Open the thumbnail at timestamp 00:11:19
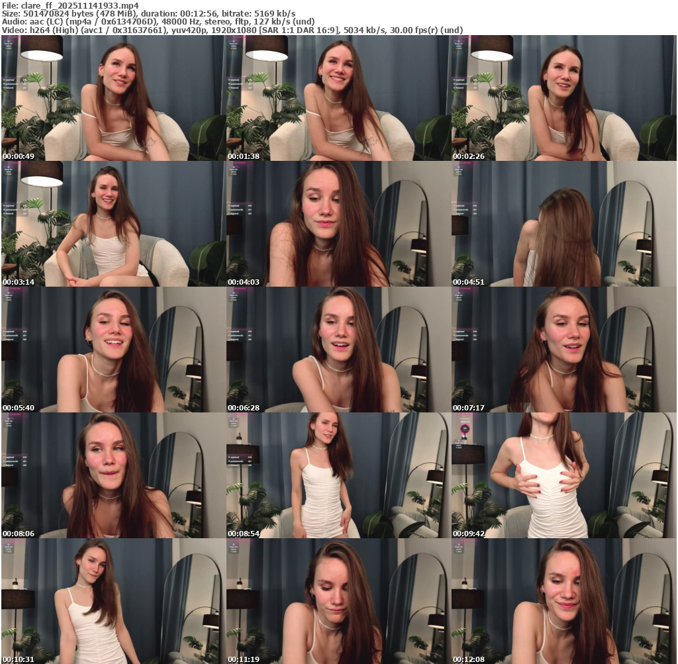This screenshot has width=678, height=664. 338,601
